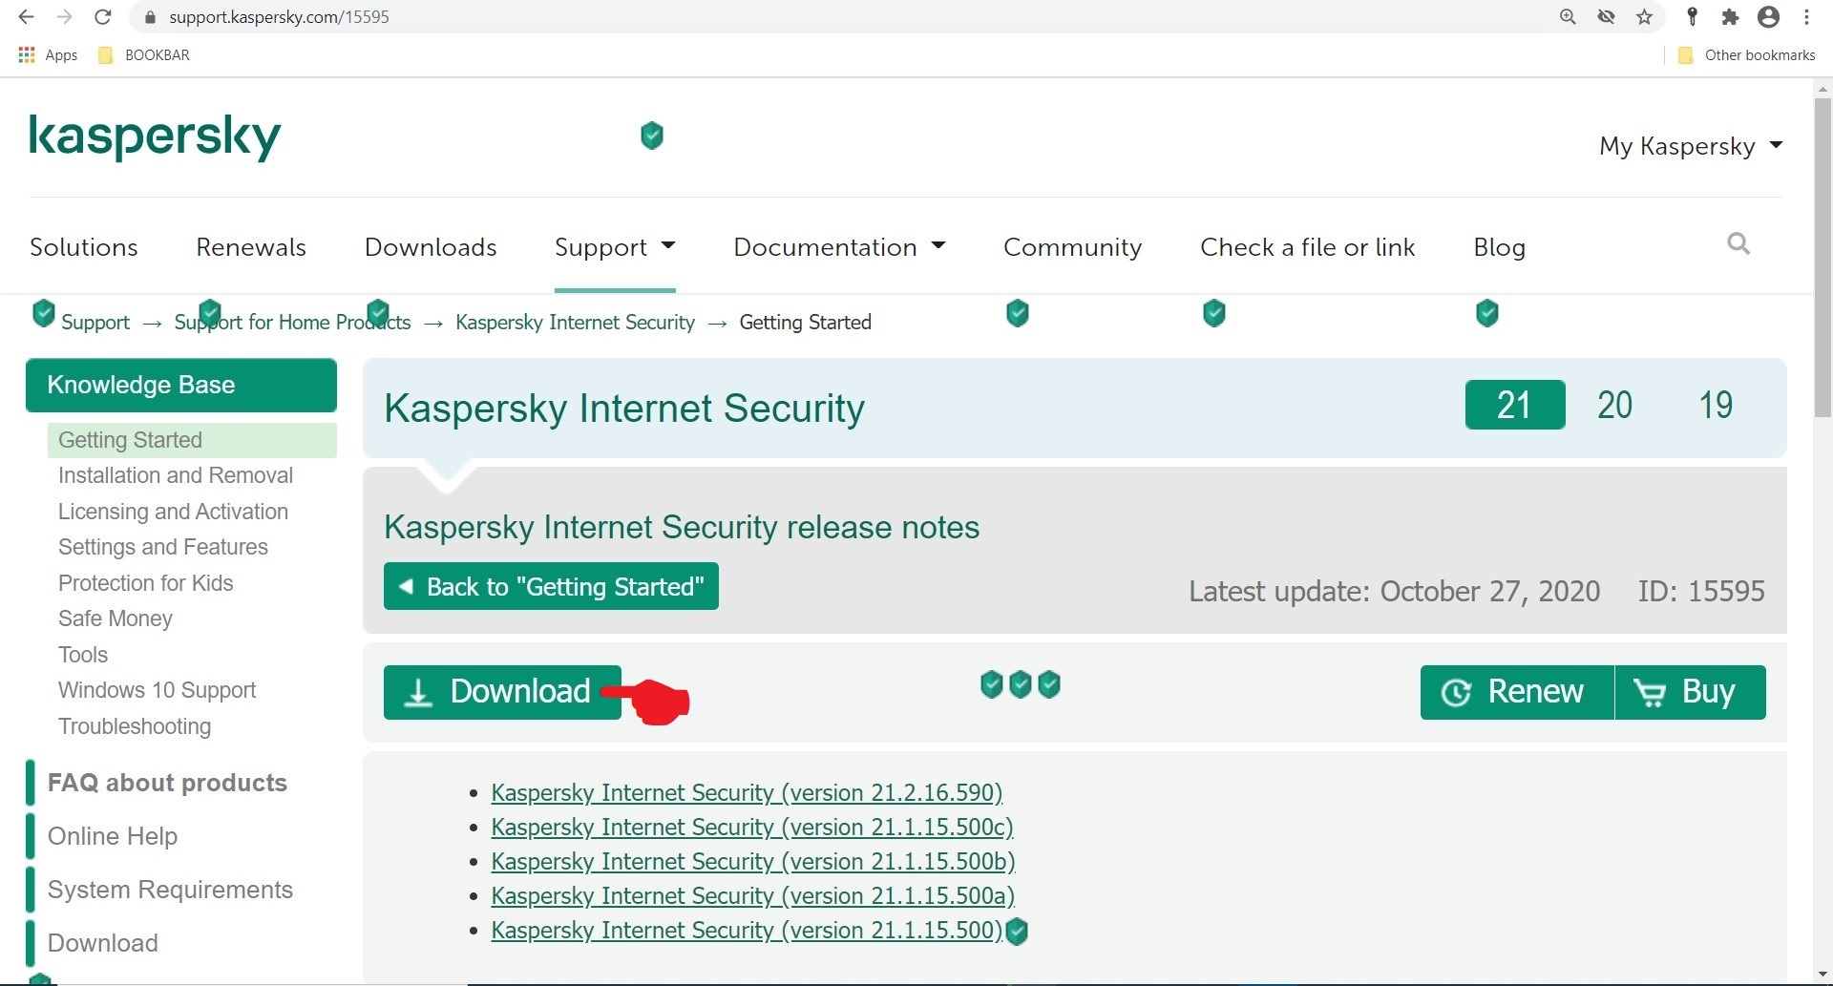1833x986 pixels.
Task: Click the site search magnifier icon
Action: [1738, 244]
